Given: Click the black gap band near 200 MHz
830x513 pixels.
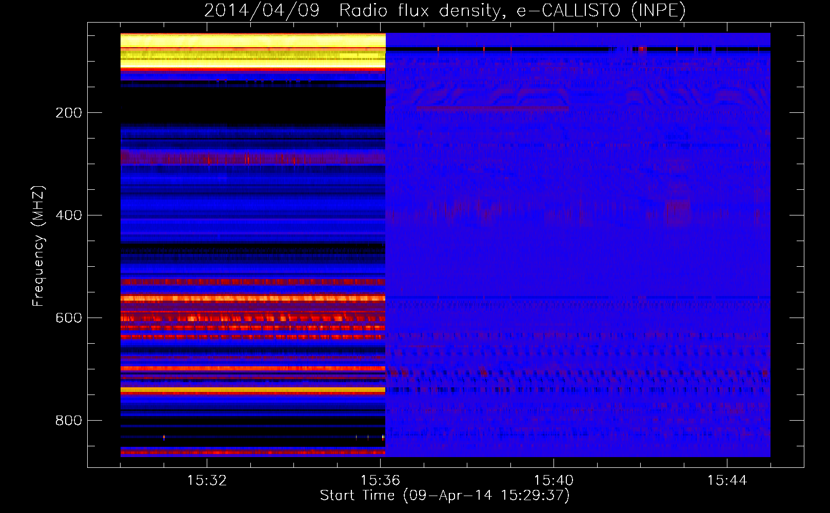Looking at the screenshot, I should pos(253,106).
